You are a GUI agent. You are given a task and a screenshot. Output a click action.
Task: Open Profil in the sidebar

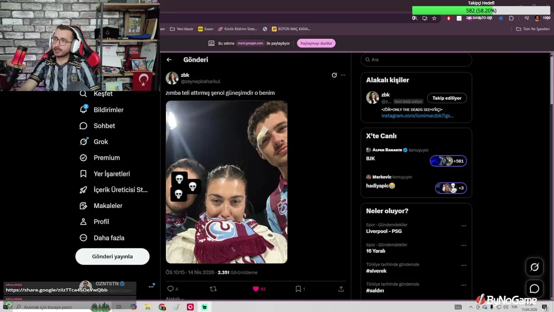click(94, 222)
